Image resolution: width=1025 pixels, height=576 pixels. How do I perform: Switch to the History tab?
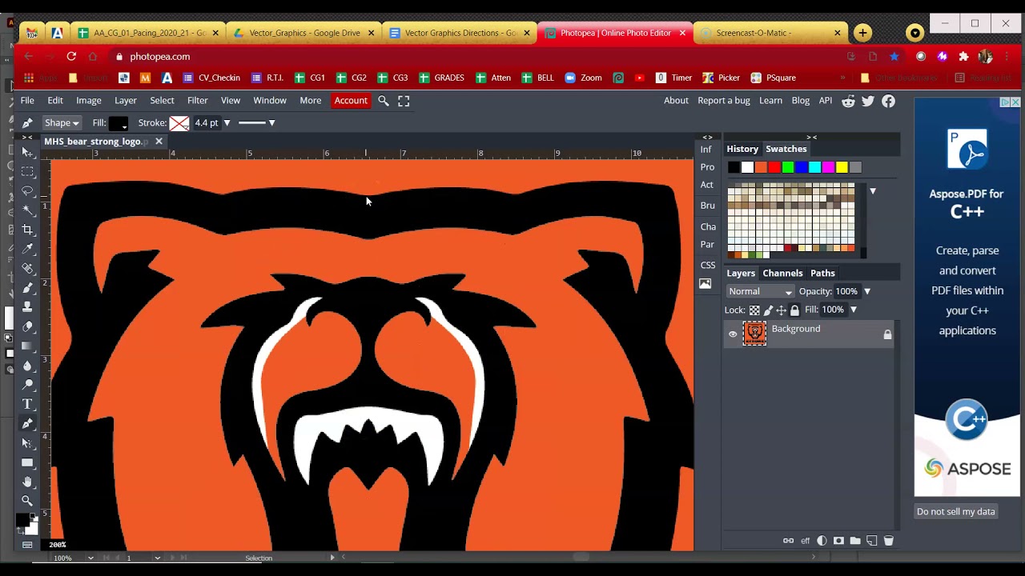pos(742,149)
